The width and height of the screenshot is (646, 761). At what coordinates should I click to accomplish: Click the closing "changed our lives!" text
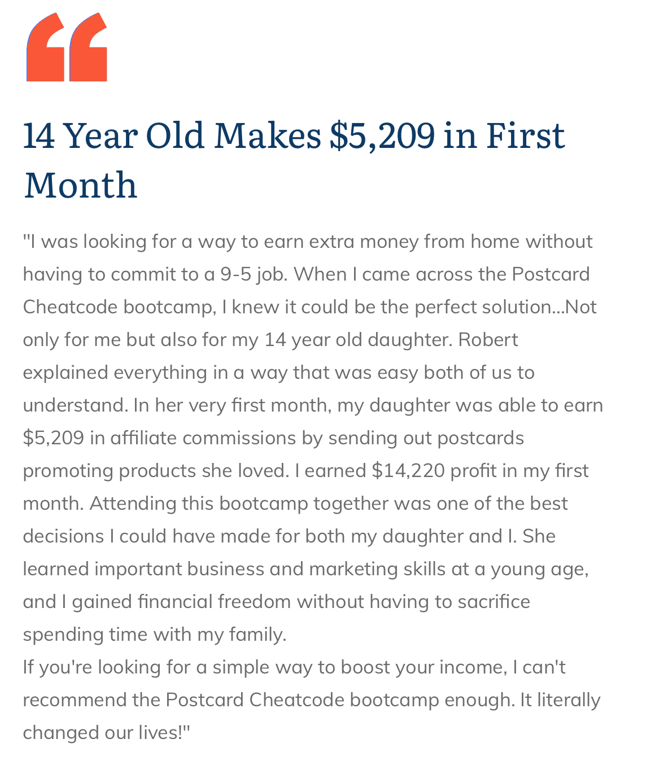point(104,733)
